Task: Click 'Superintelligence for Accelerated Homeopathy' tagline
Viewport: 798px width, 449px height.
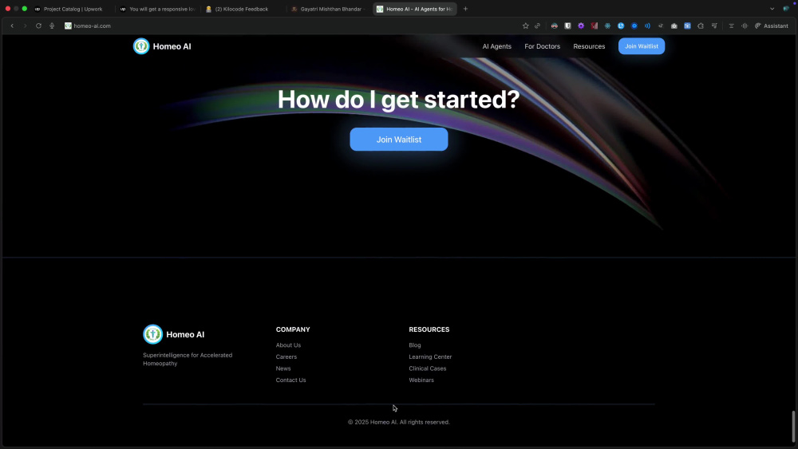Action: (x=188, y=359)
